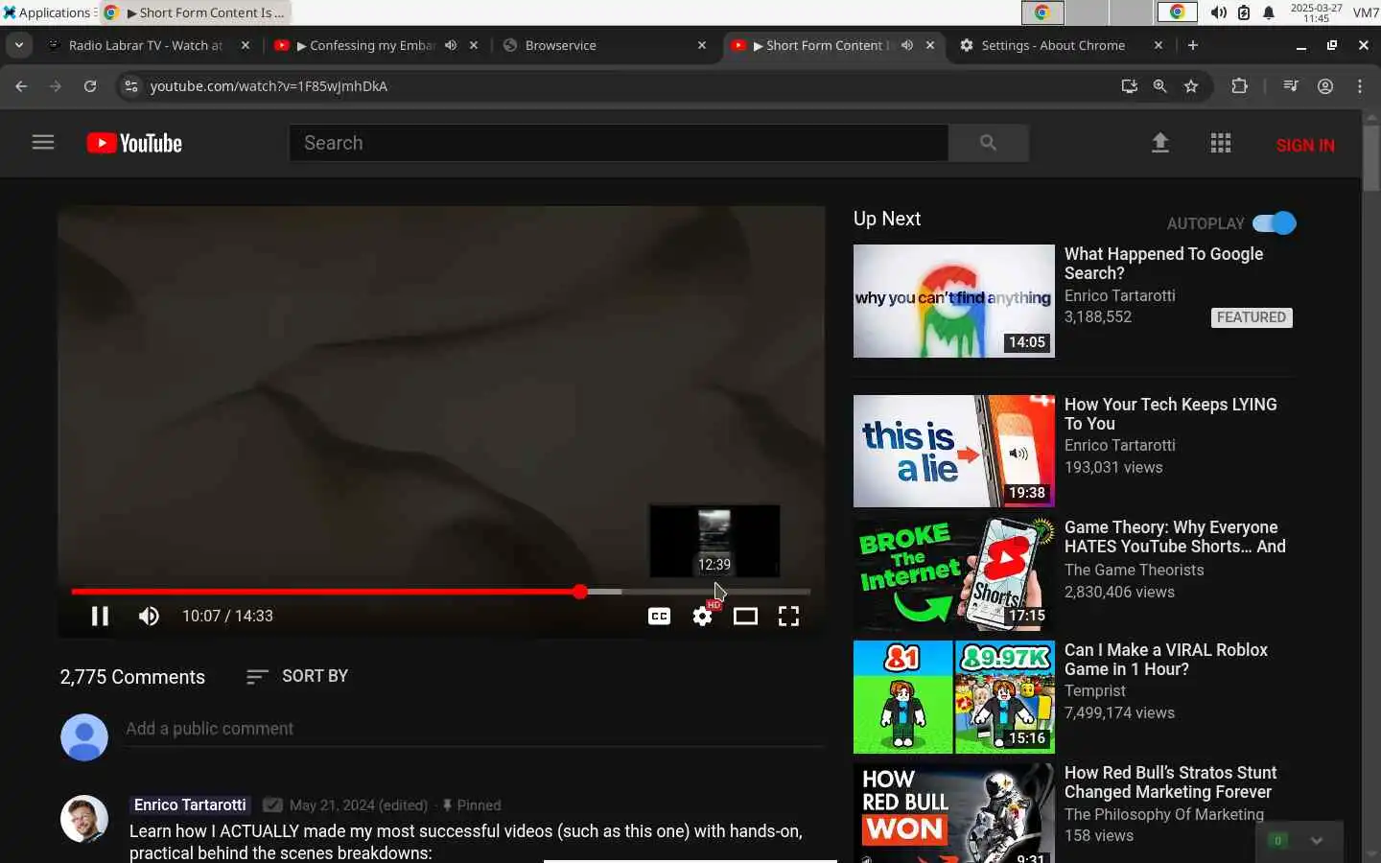The image size is (1381, 863).
Task: Go to the YouTube home logo
Action: [x=134, y=143]
